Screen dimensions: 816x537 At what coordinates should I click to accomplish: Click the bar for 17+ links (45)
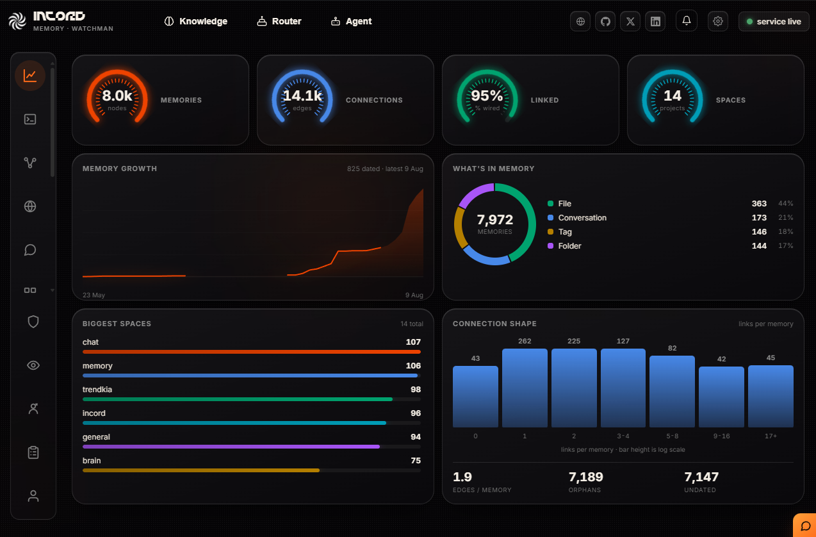pos(771,396)
